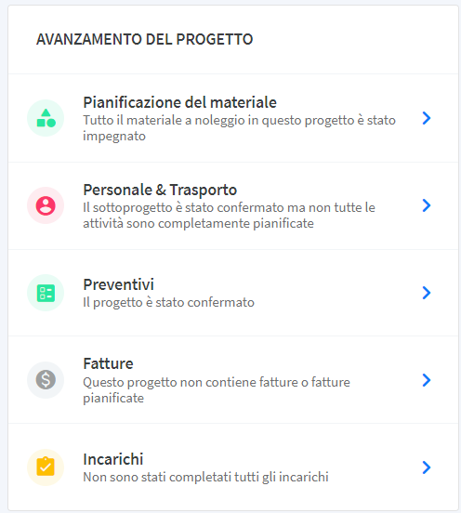Select the Incarichi heading
Screen dimensions: 461x513
pos(113,459)
